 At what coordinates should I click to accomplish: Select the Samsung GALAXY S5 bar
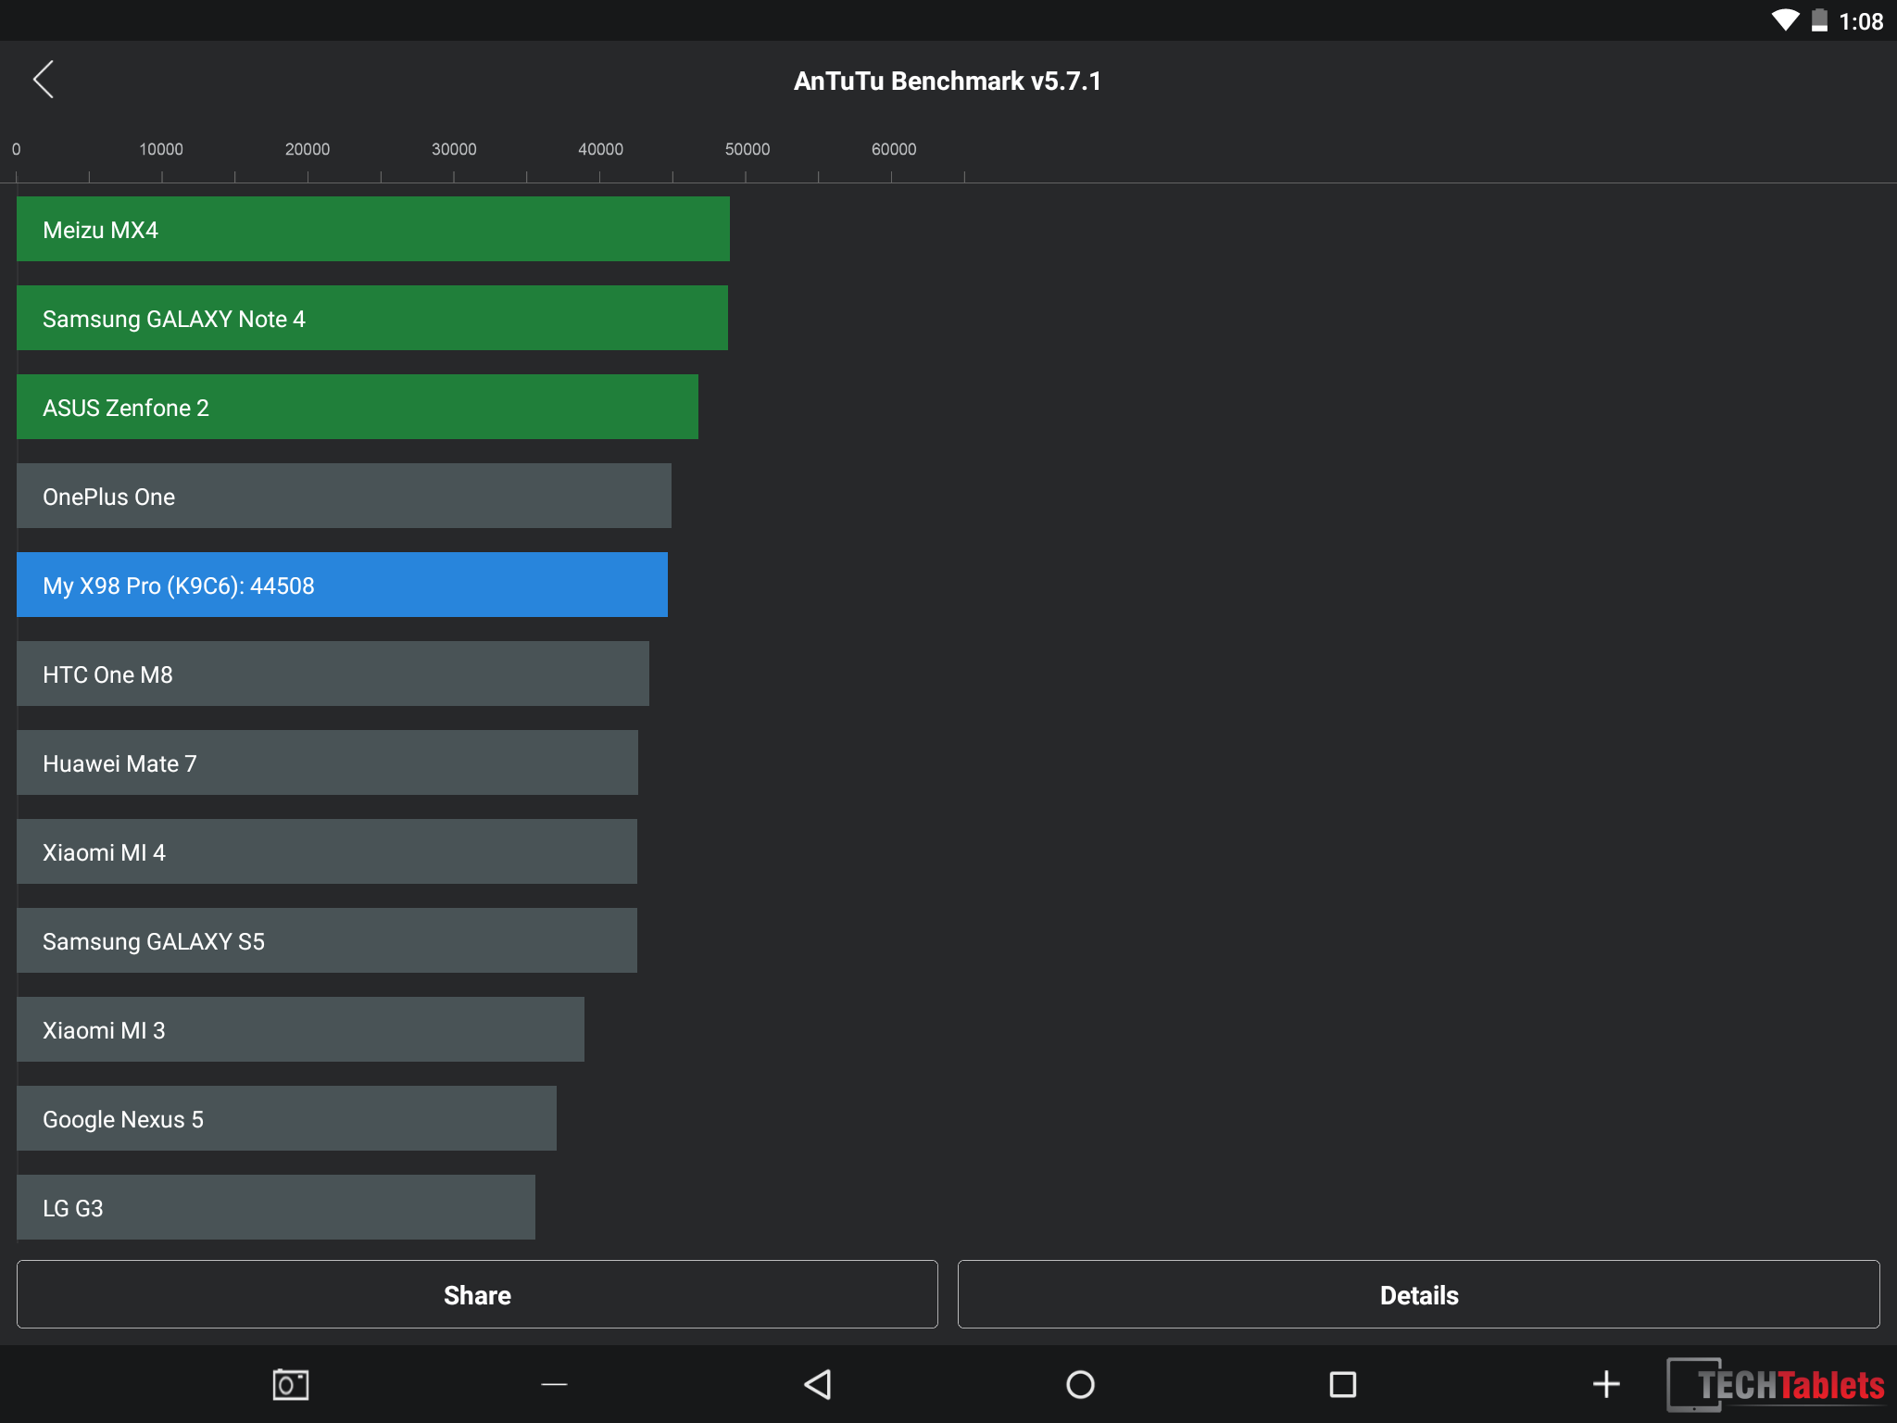[x=327, y=940]
